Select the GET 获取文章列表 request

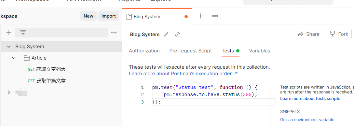tap(47, 69)
